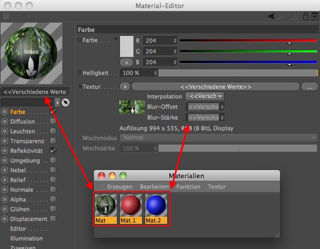Click the texture browse button with three dots
The image size is (320, 249).
tap(310, 87)
